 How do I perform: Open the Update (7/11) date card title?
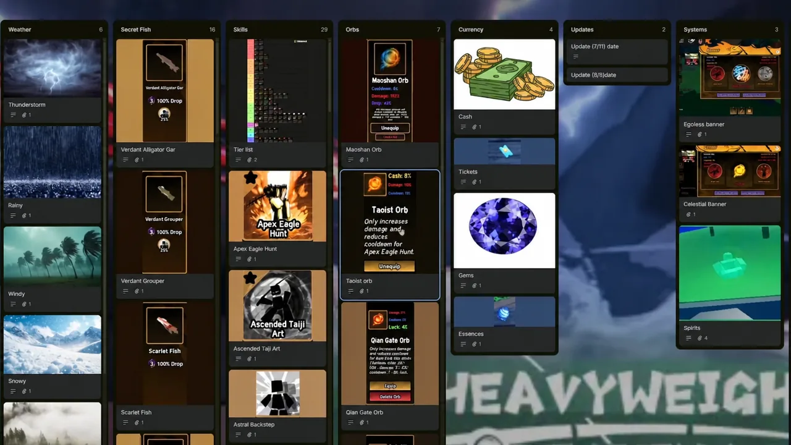pos(594,46)
